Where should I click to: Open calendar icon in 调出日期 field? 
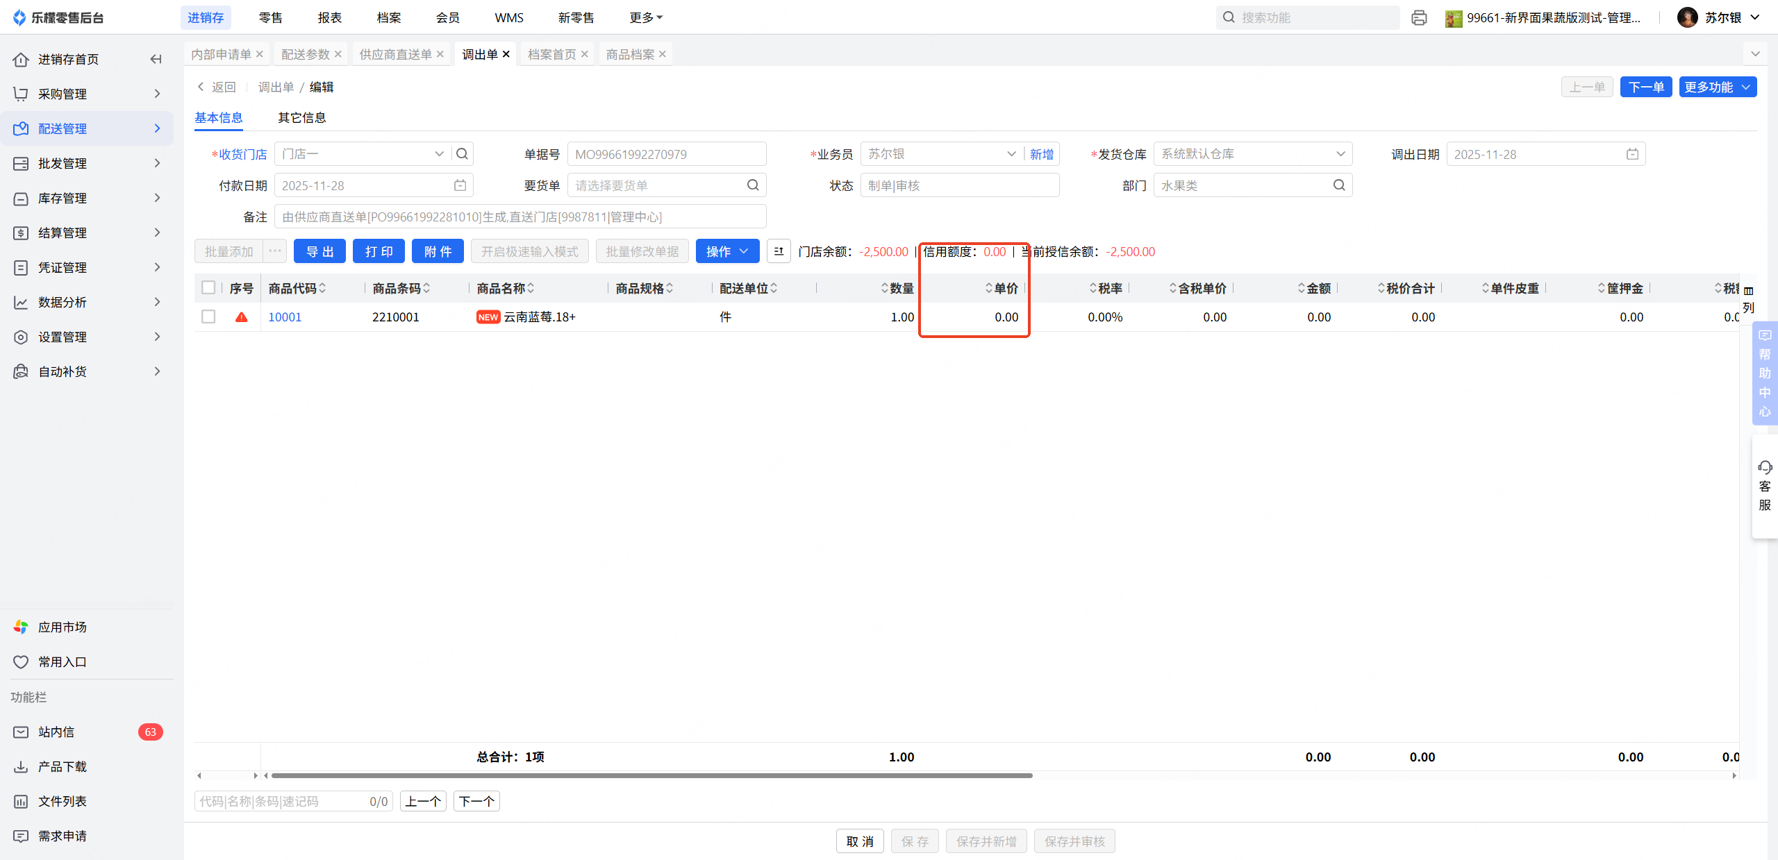[x=1632, y=154]
